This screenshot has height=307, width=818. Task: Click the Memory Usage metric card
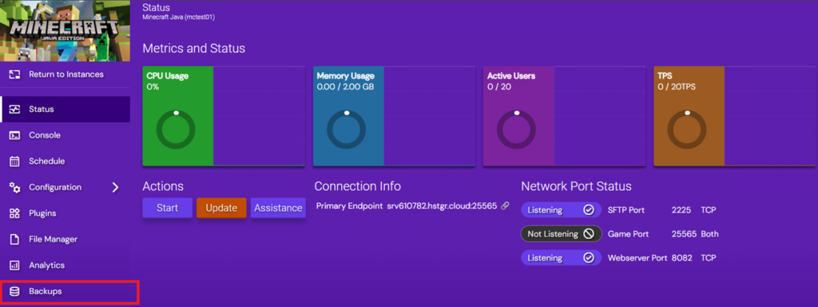tap(394, 116)
